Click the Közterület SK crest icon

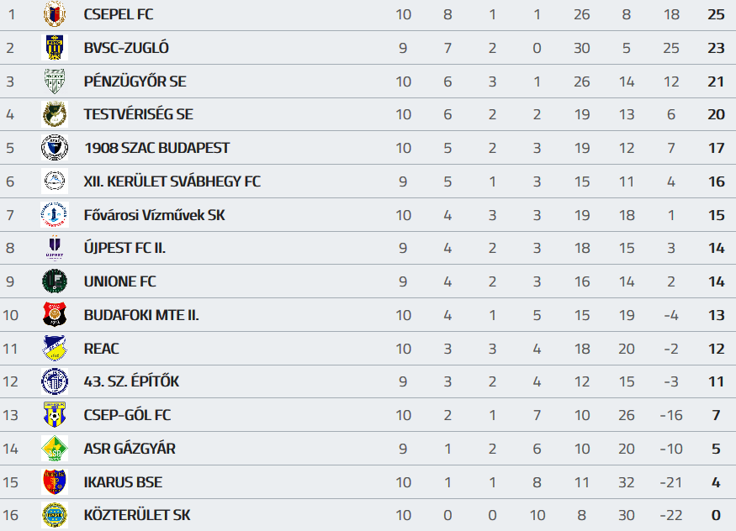[55, 515]
